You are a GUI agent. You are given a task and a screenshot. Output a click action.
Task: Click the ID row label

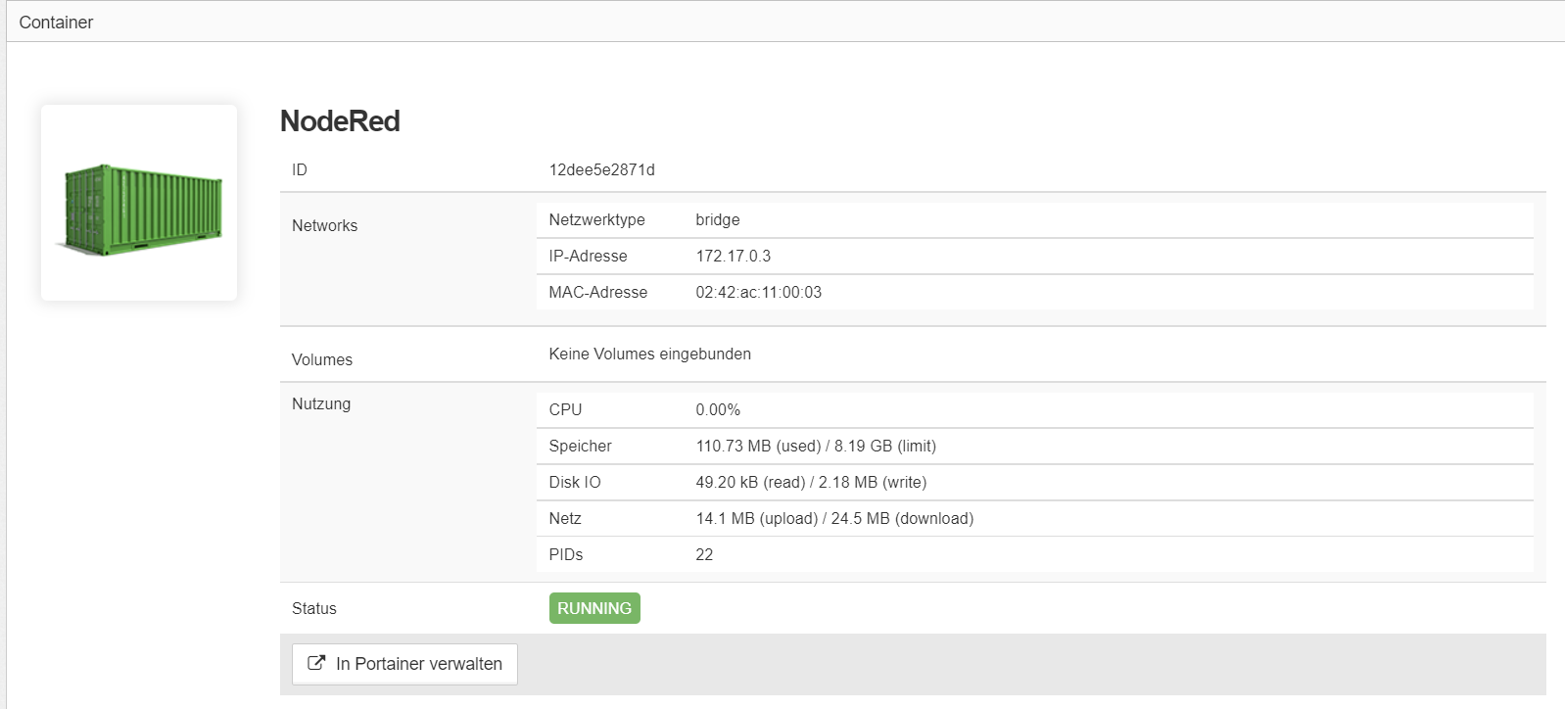point(299,170)
